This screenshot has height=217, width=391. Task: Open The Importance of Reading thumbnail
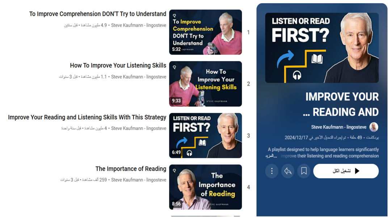click(206, 187)
